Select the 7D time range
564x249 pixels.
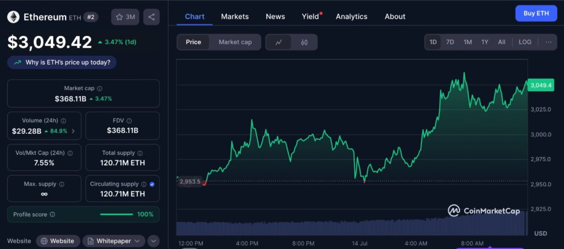[x=450, y=42]
